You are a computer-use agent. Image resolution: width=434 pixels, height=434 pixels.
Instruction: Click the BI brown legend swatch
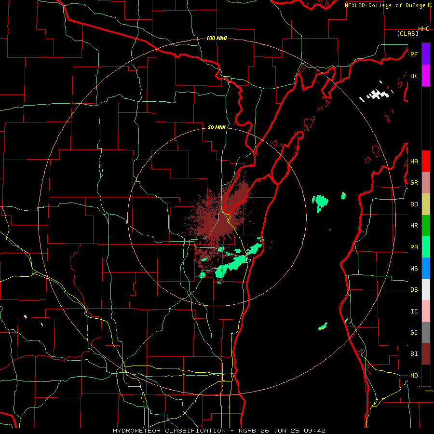426,354
